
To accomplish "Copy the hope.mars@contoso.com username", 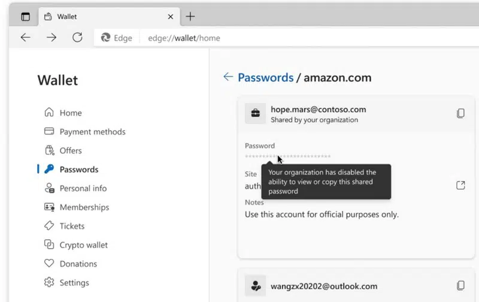I will pos(460,113).
